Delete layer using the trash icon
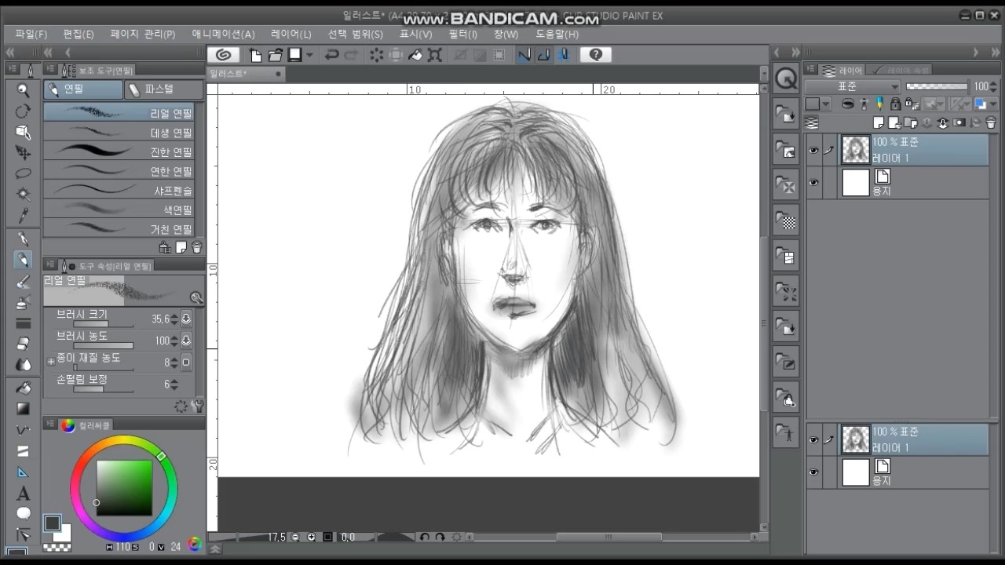Image resolution: width=1005 pixels, height=565 pixels. pos(991,123)
